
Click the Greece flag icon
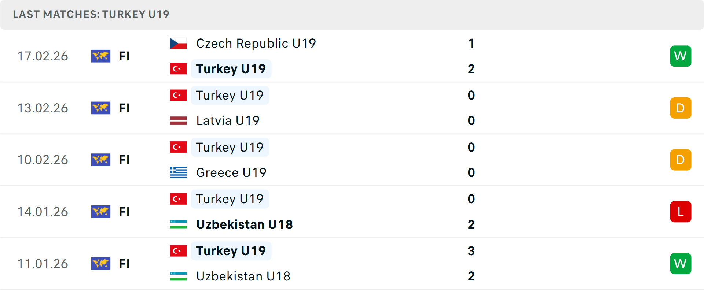point(178,172)
